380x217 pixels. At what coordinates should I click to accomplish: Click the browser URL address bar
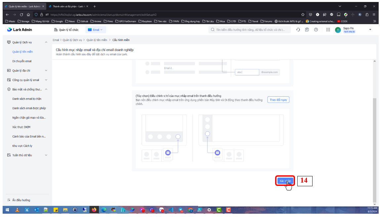point(170,15)
